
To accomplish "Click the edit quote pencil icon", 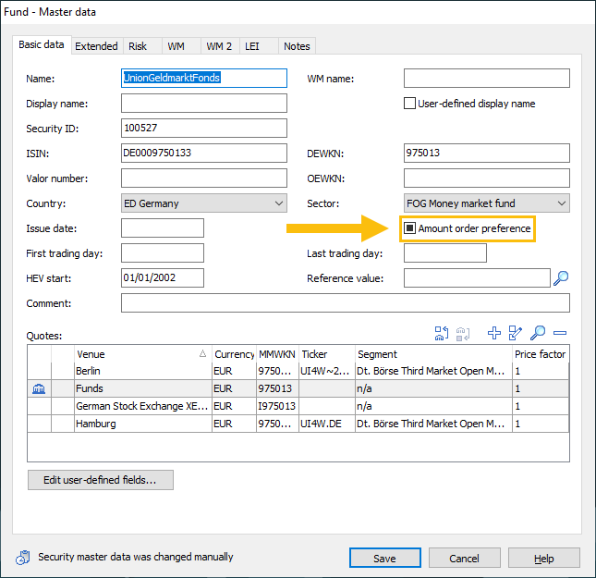I will click(516, 333).
